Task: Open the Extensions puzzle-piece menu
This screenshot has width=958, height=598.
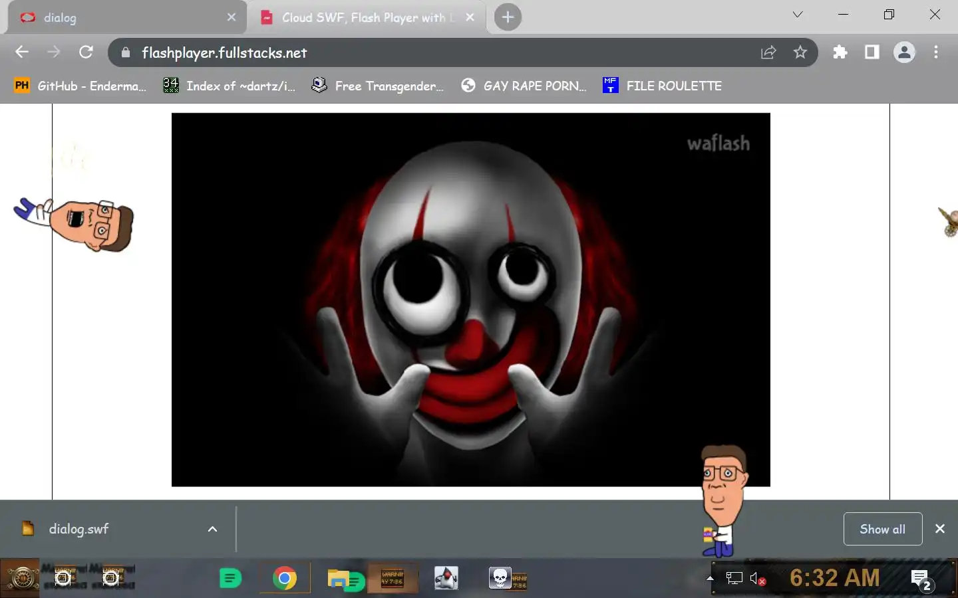Action: [840, 52]
